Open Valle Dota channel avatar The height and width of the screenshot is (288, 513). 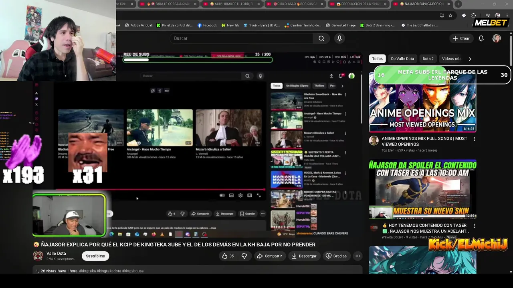point(38,256)
